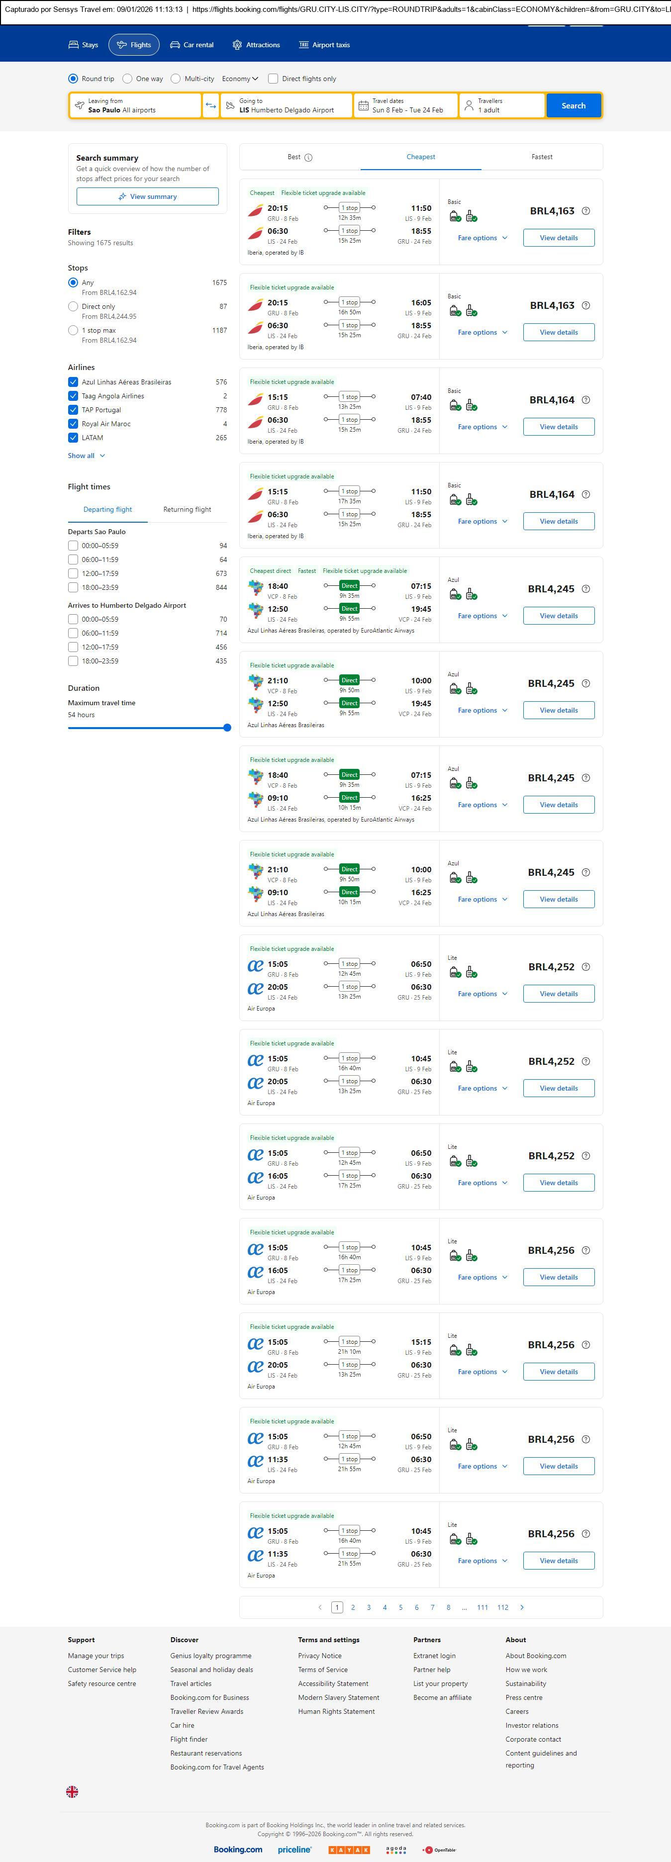The height and width of the screenshot is (1862, 671).
Task: Expand Fare options for the first Iberia flight
Action: pos(482,238)
